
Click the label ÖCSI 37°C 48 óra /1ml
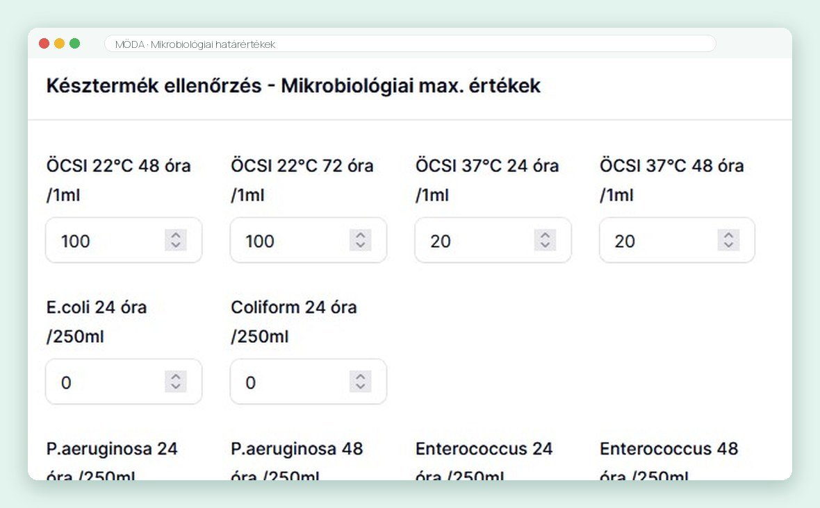tap(672, 180)
